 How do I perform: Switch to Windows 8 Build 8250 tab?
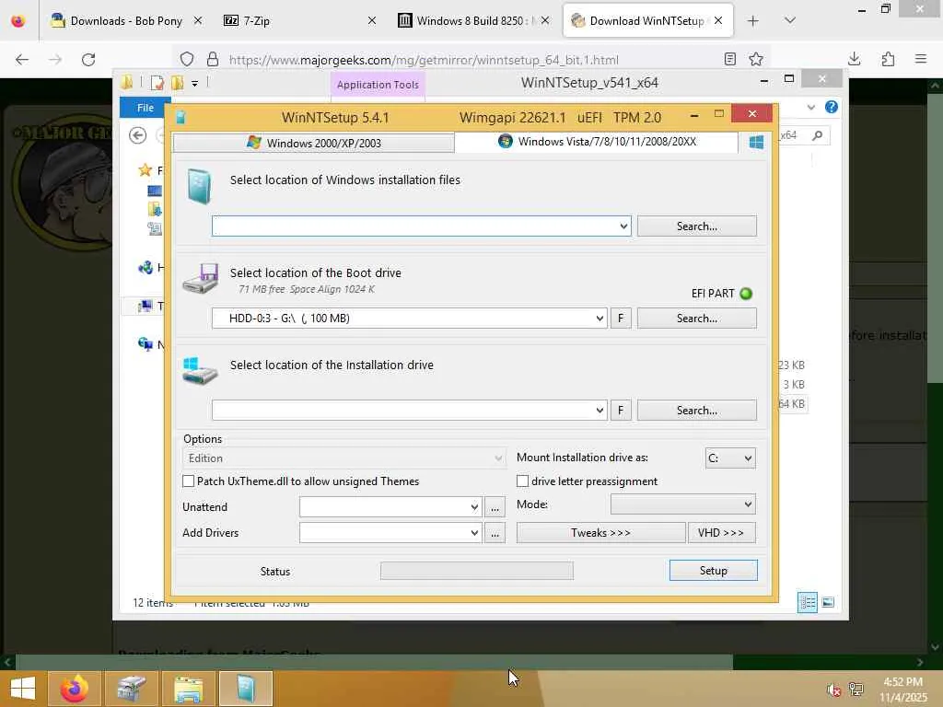click(x=472, y=20)
